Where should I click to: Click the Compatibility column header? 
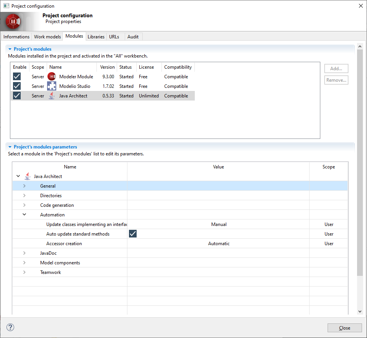178,67
